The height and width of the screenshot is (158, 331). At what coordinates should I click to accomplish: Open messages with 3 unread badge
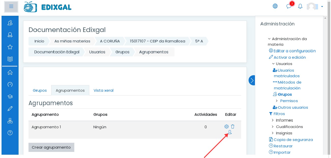pyautogui.click(x=289, y=6)
